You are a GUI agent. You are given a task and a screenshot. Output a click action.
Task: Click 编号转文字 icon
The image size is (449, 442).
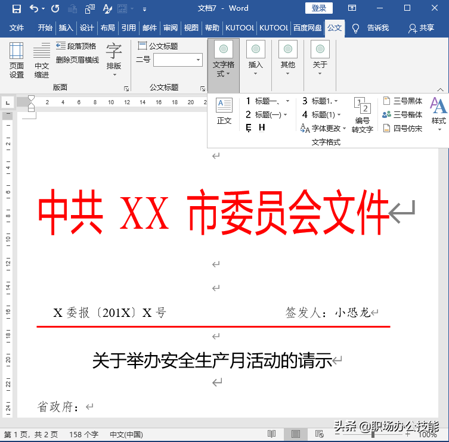[x=362, y=115]
